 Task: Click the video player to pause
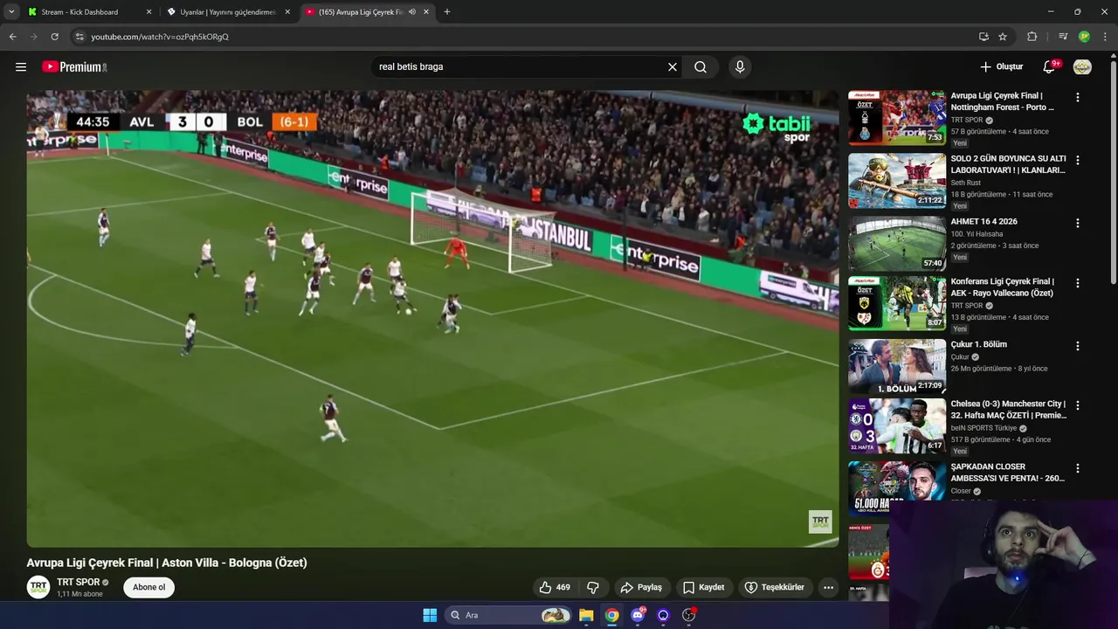click(432, 319)
